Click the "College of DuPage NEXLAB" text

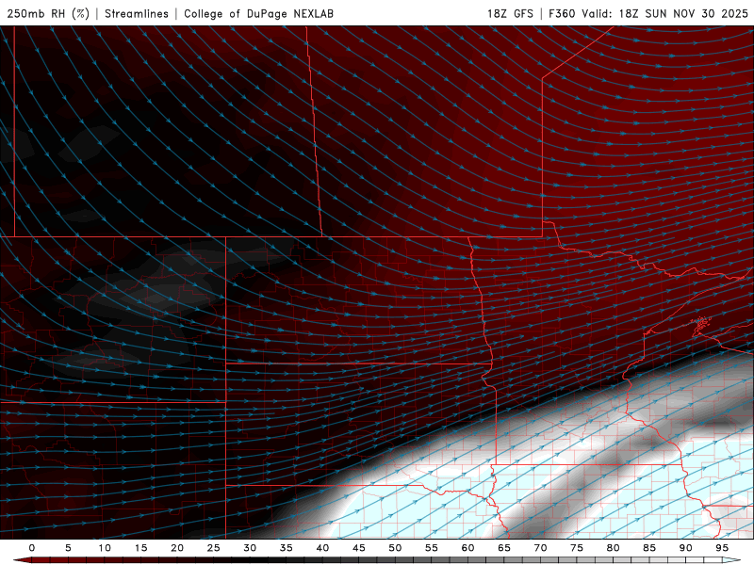click(x=258, y=13)
